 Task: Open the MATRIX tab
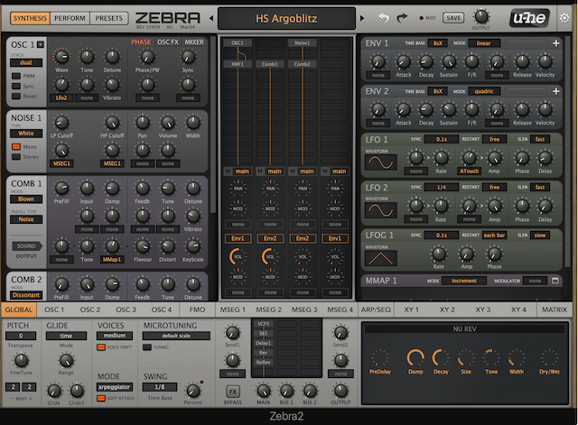554,310
